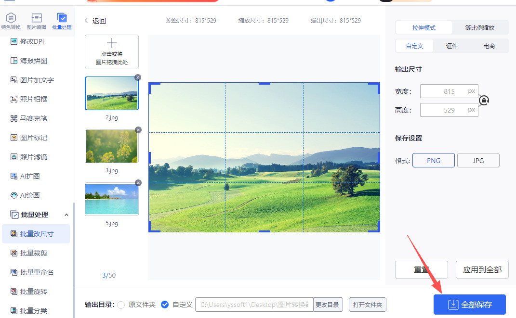Viewport: 516px width, 318px height.
Task: Click the bottom-center crop edge handle
Action: click(x=264, y=231)
